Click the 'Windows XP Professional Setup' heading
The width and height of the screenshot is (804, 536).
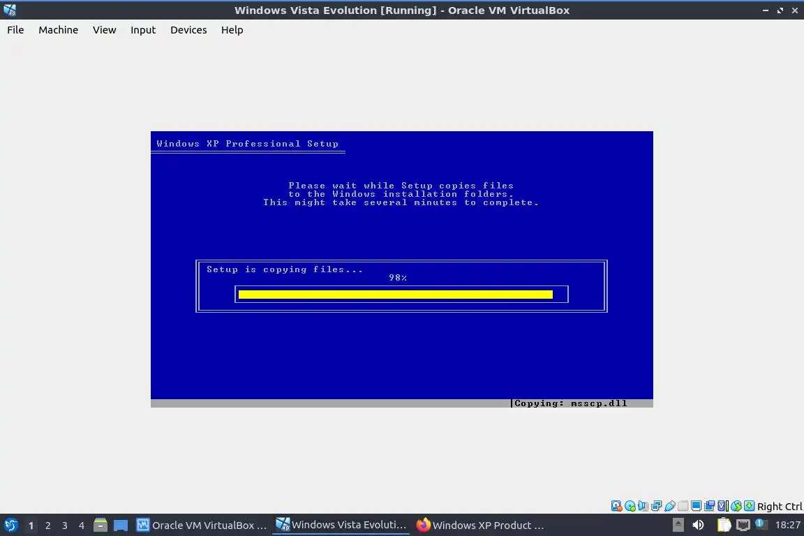pyautogui.click(x=248, y=144)
